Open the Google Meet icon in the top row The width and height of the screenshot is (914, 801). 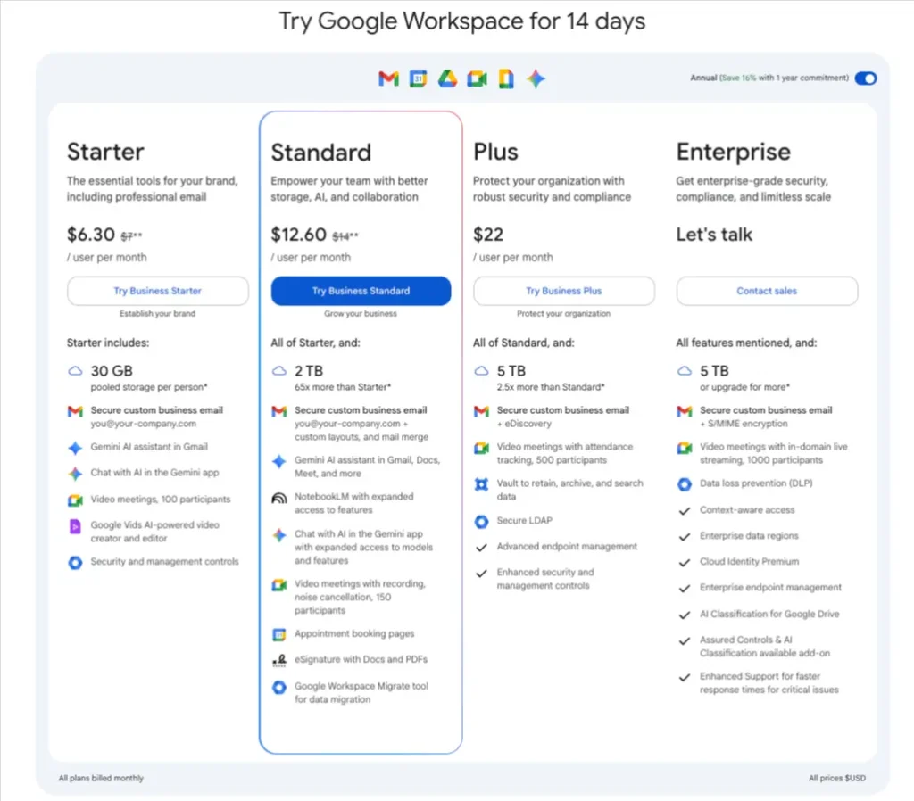pyautogui.click(x=477, y=78)
